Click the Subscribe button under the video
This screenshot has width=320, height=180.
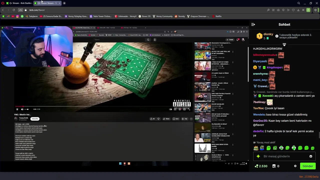[35, 119]
